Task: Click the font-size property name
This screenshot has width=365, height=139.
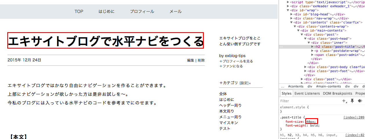Action: pyautogui.click(x=295, y=122)
